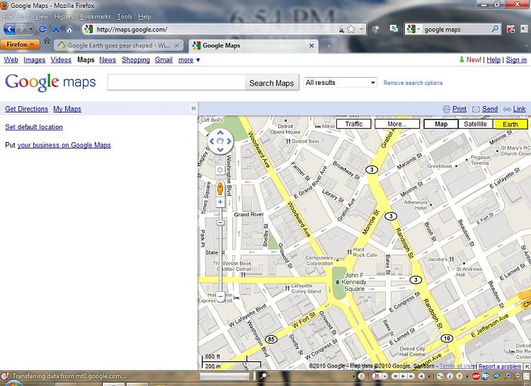
Task: Click the magnifier in the browser search box
Action: coord(495,29)
